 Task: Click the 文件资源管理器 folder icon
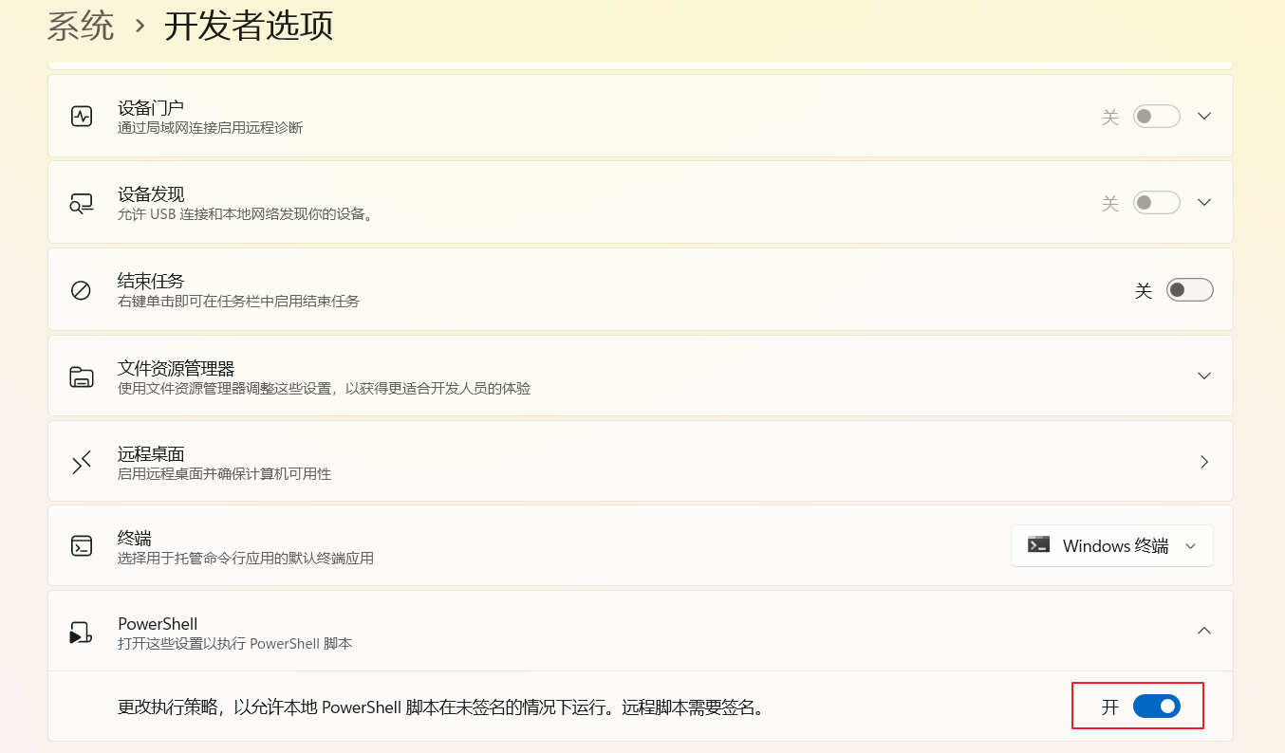[x=82, y=376]
